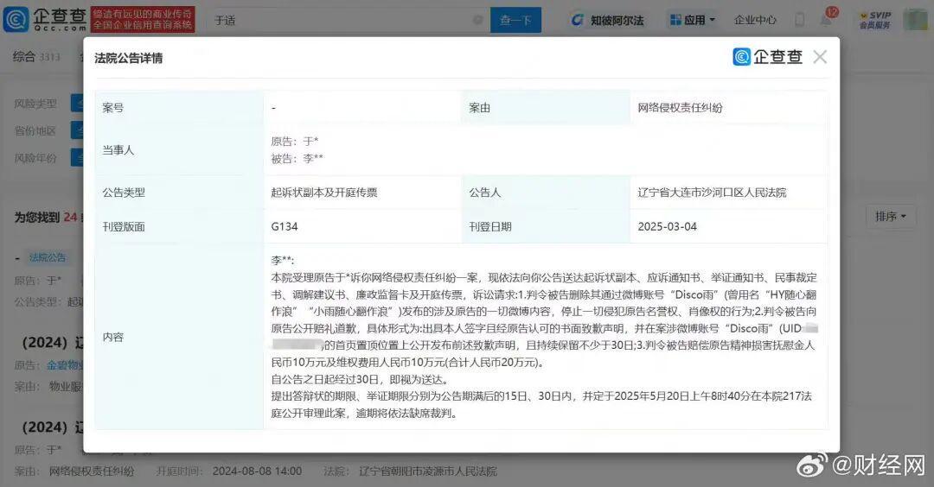Select the 辽宁省大连市沙河口区人民法院 announcer text
The height and width of the screenshot is (487, 934).
click(712, 192)
